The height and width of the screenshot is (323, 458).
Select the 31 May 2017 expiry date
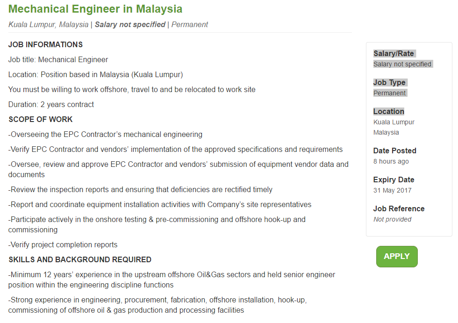(x=392, y=190)
